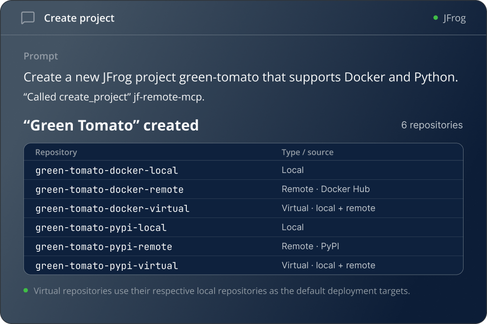Image resolution: width=487 pixels, height=324 pixels.
Task: Click the "JFrog" label in the header
Action: pyautogui.click(x=454, y=18)
